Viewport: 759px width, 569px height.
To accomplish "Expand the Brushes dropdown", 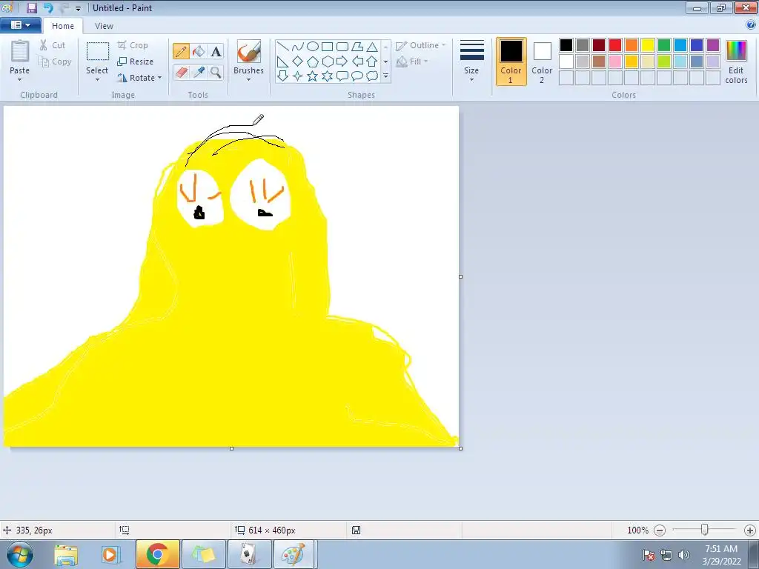I will click(248, 77).
